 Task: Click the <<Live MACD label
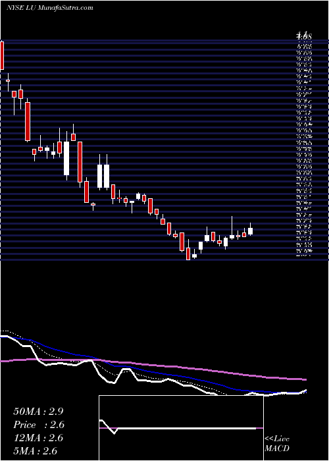277,444
